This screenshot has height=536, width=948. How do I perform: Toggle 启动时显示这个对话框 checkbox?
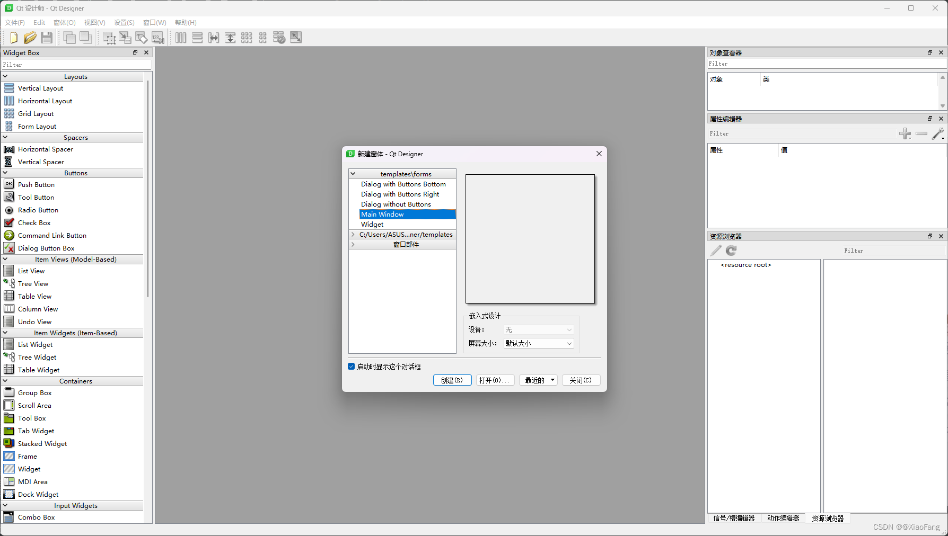click(351, 367)
